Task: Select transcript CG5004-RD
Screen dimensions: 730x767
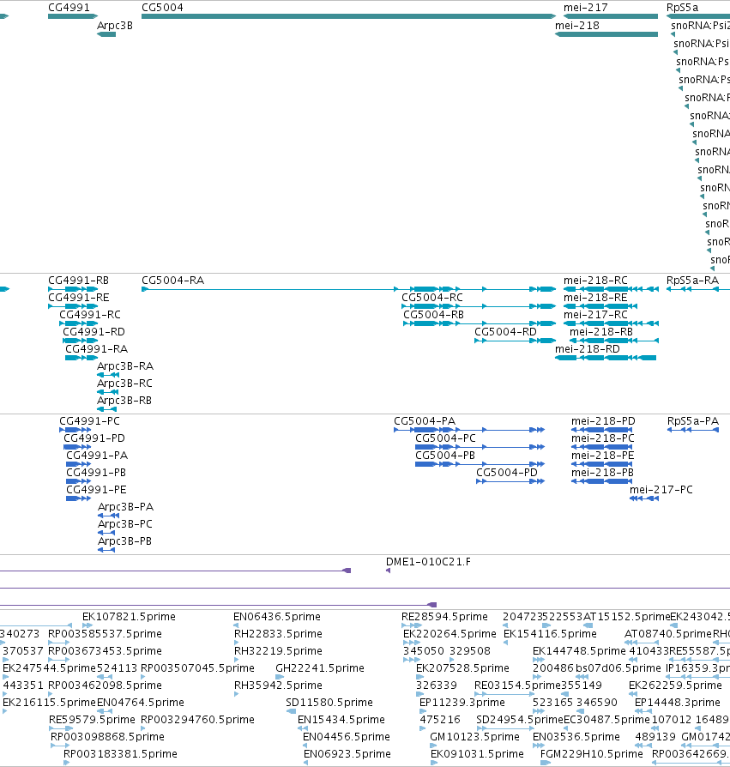Action: coord(505,332)
